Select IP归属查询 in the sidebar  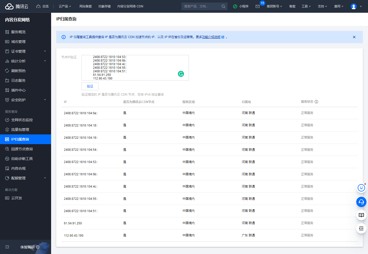(x=26, y=139)
